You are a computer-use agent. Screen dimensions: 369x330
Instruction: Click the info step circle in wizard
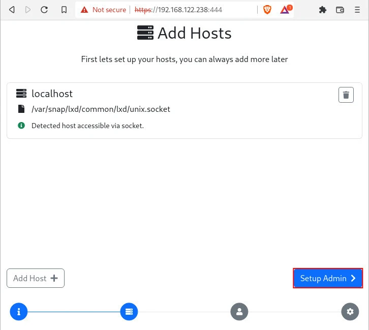[x=19, y=311]
